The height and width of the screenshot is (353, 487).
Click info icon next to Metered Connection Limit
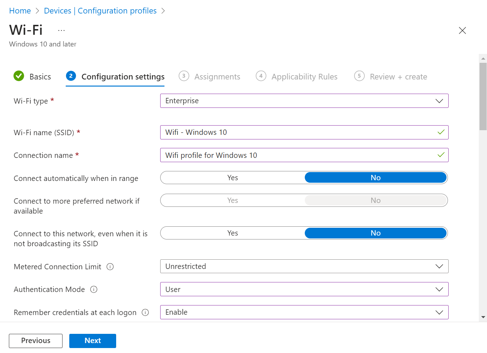[x=110, y=267]
